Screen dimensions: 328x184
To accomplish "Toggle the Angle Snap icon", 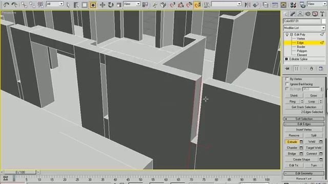I will [181, 5].
